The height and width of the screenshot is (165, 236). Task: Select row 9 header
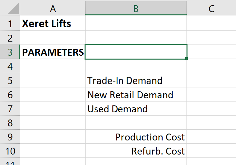[x=10, y=137]
